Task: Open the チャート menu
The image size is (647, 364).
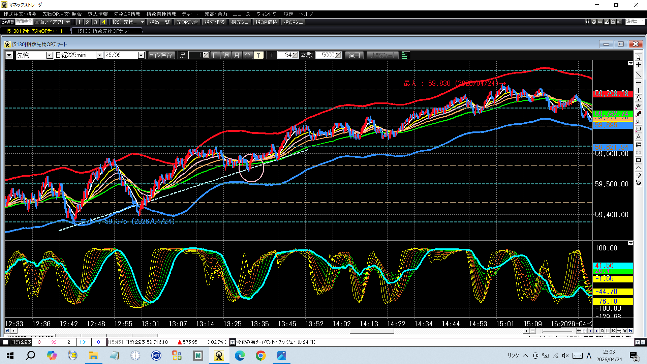Action: point(190,14)
